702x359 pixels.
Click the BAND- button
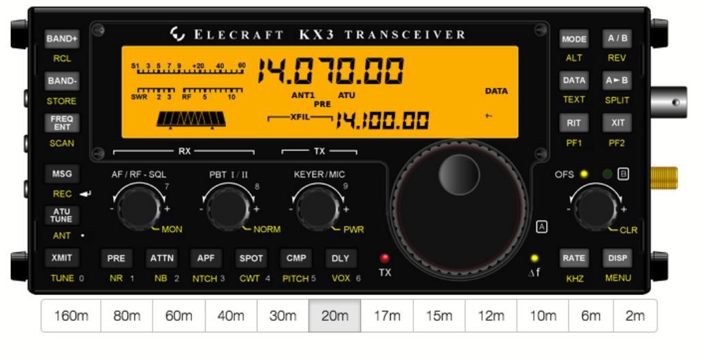pyautogui.click(x=62, y=81)
